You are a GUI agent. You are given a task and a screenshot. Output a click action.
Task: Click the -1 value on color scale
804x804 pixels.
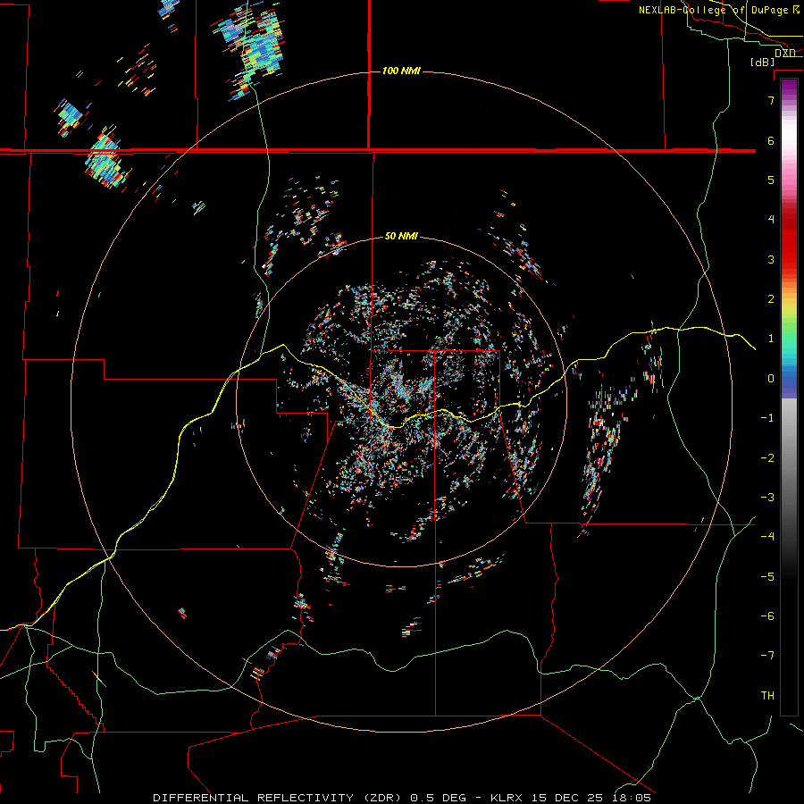click(x=767, y=418)
